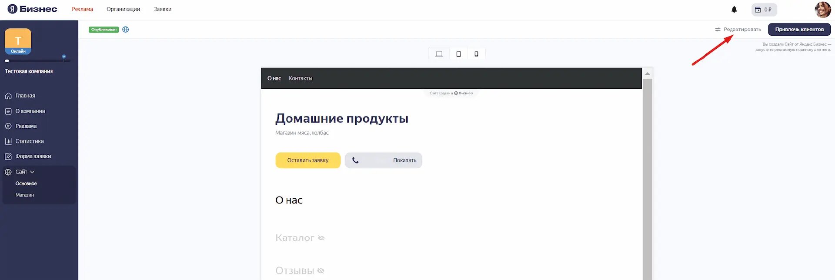This screenshot has height=280, width=835.
Task: Open the published site via globe icon
Action: coord(126,30)
